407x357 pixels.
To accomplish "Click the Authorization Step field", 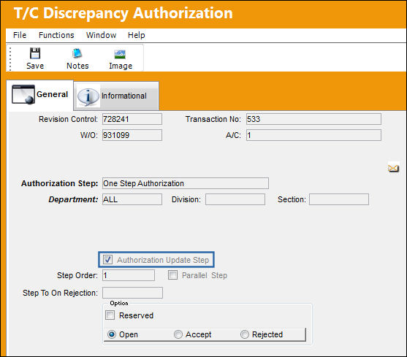I will pos(186,183).
